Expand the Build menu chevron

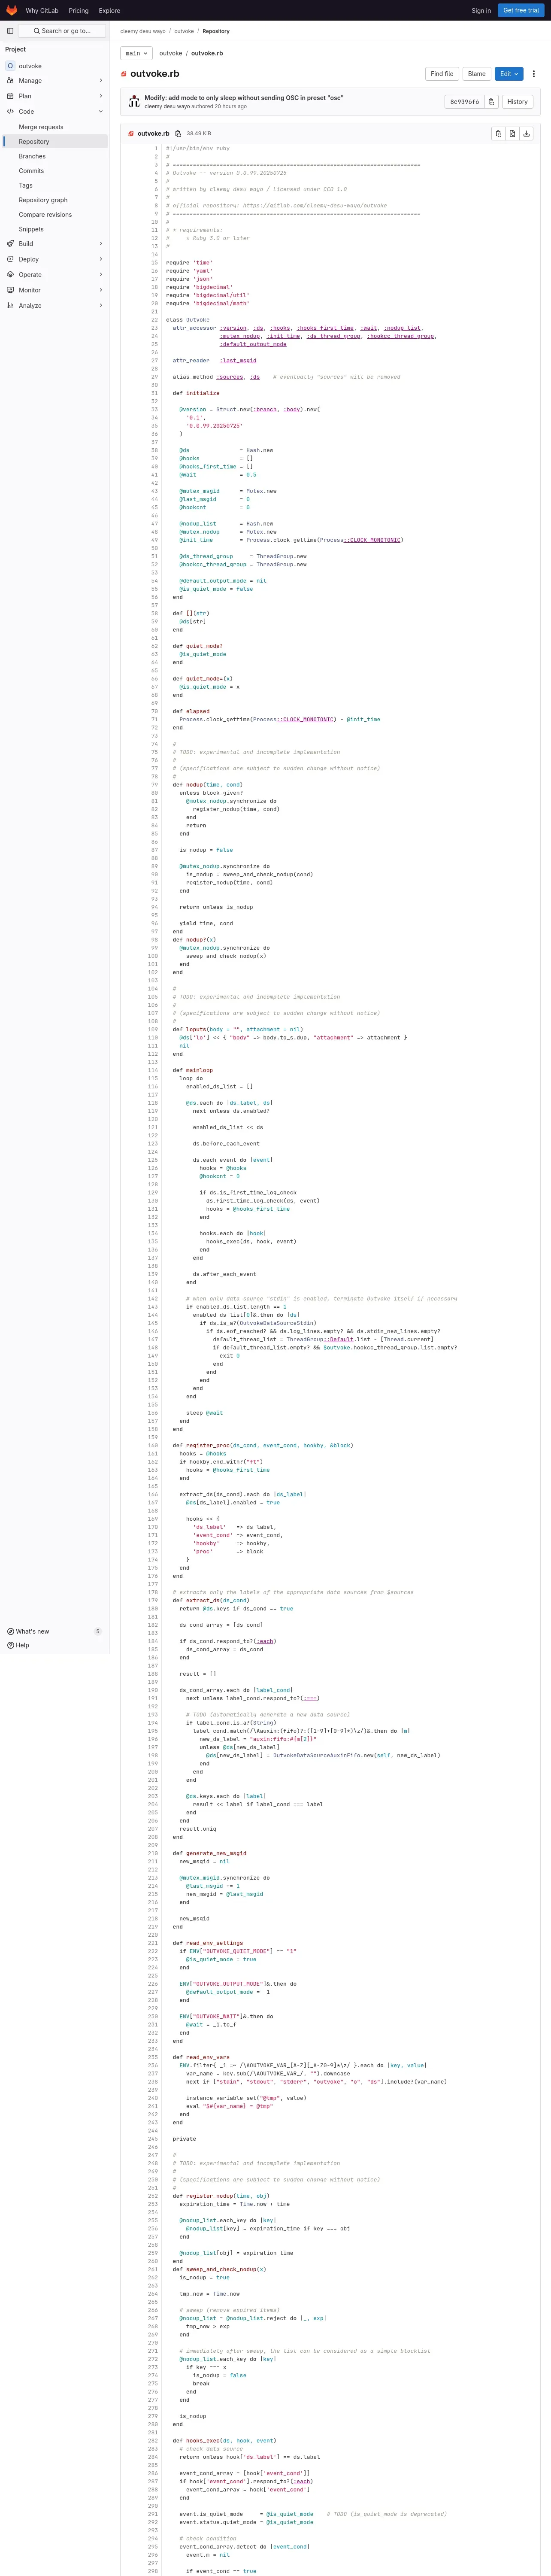pos(100,244)
